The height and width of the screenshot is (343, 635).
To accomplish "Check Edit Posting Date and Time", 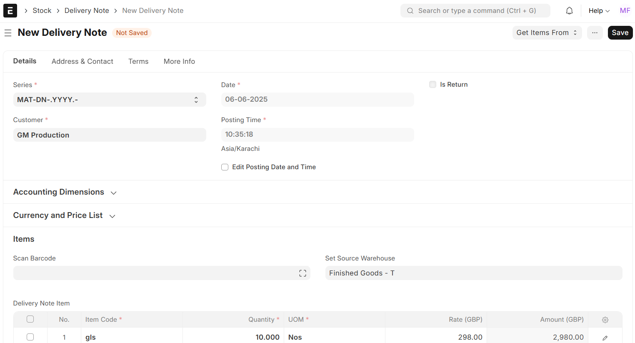I will pyautogui.click(x=225, y=167).
